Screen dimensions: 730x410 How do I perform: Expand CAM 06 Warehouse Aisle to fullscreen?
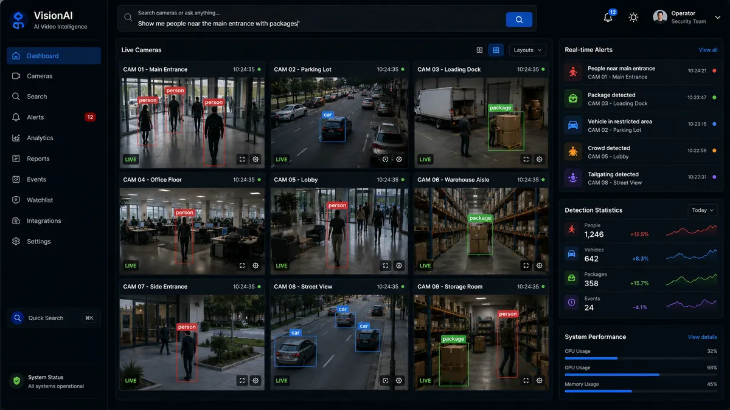coord(526,265)
